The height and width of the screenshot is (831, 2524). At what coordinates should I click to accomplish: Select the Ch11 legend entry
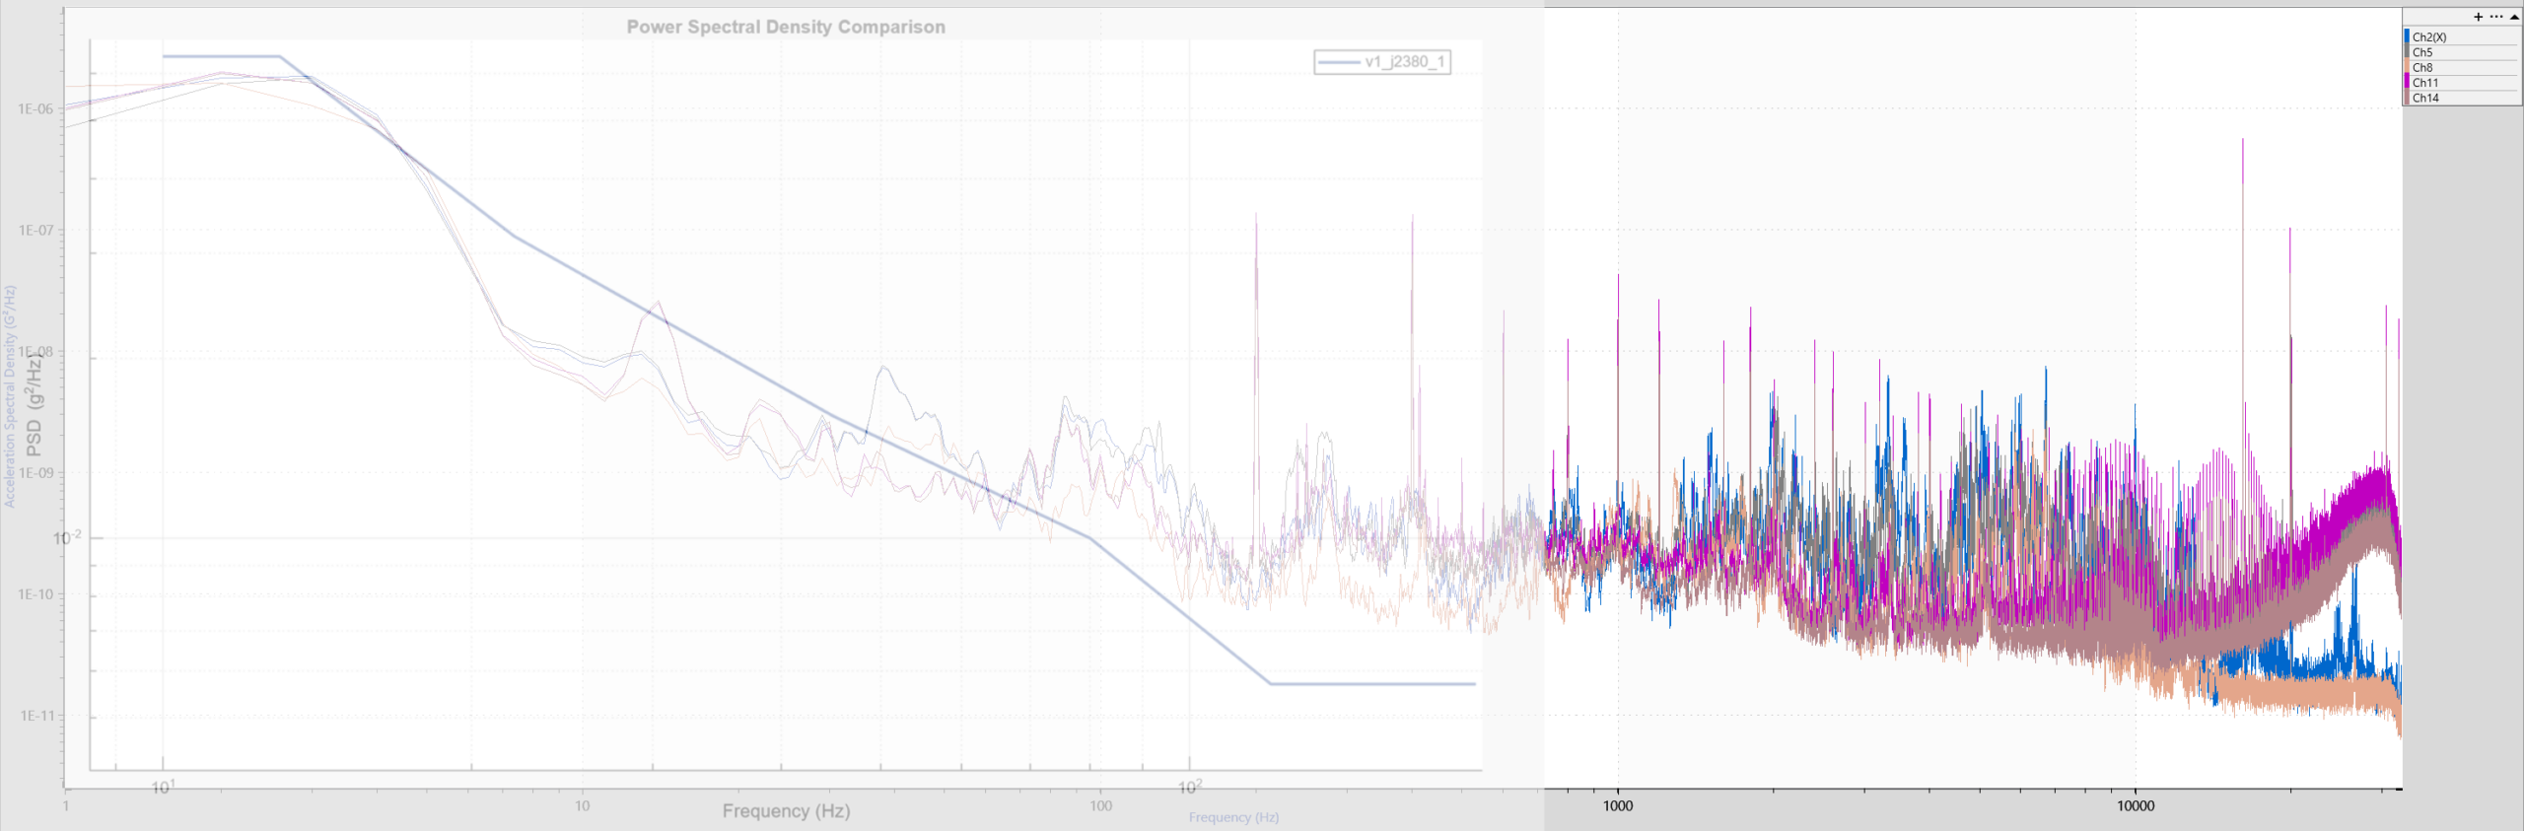click(x=2425, y=83)
